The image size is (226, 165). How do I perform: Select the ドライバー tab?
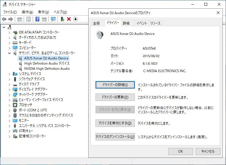point(113,23)
